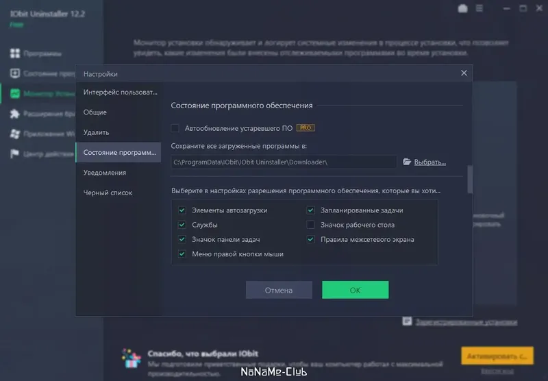Screen dimensions: 548x381
Task: Click the Выбрать... folder link
Action: 430,162
